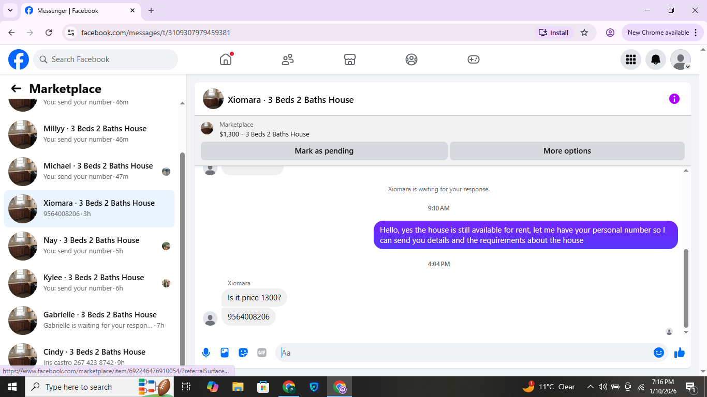Open the Groups icon in top navigation
707x397 pixels.
[411, 59]
